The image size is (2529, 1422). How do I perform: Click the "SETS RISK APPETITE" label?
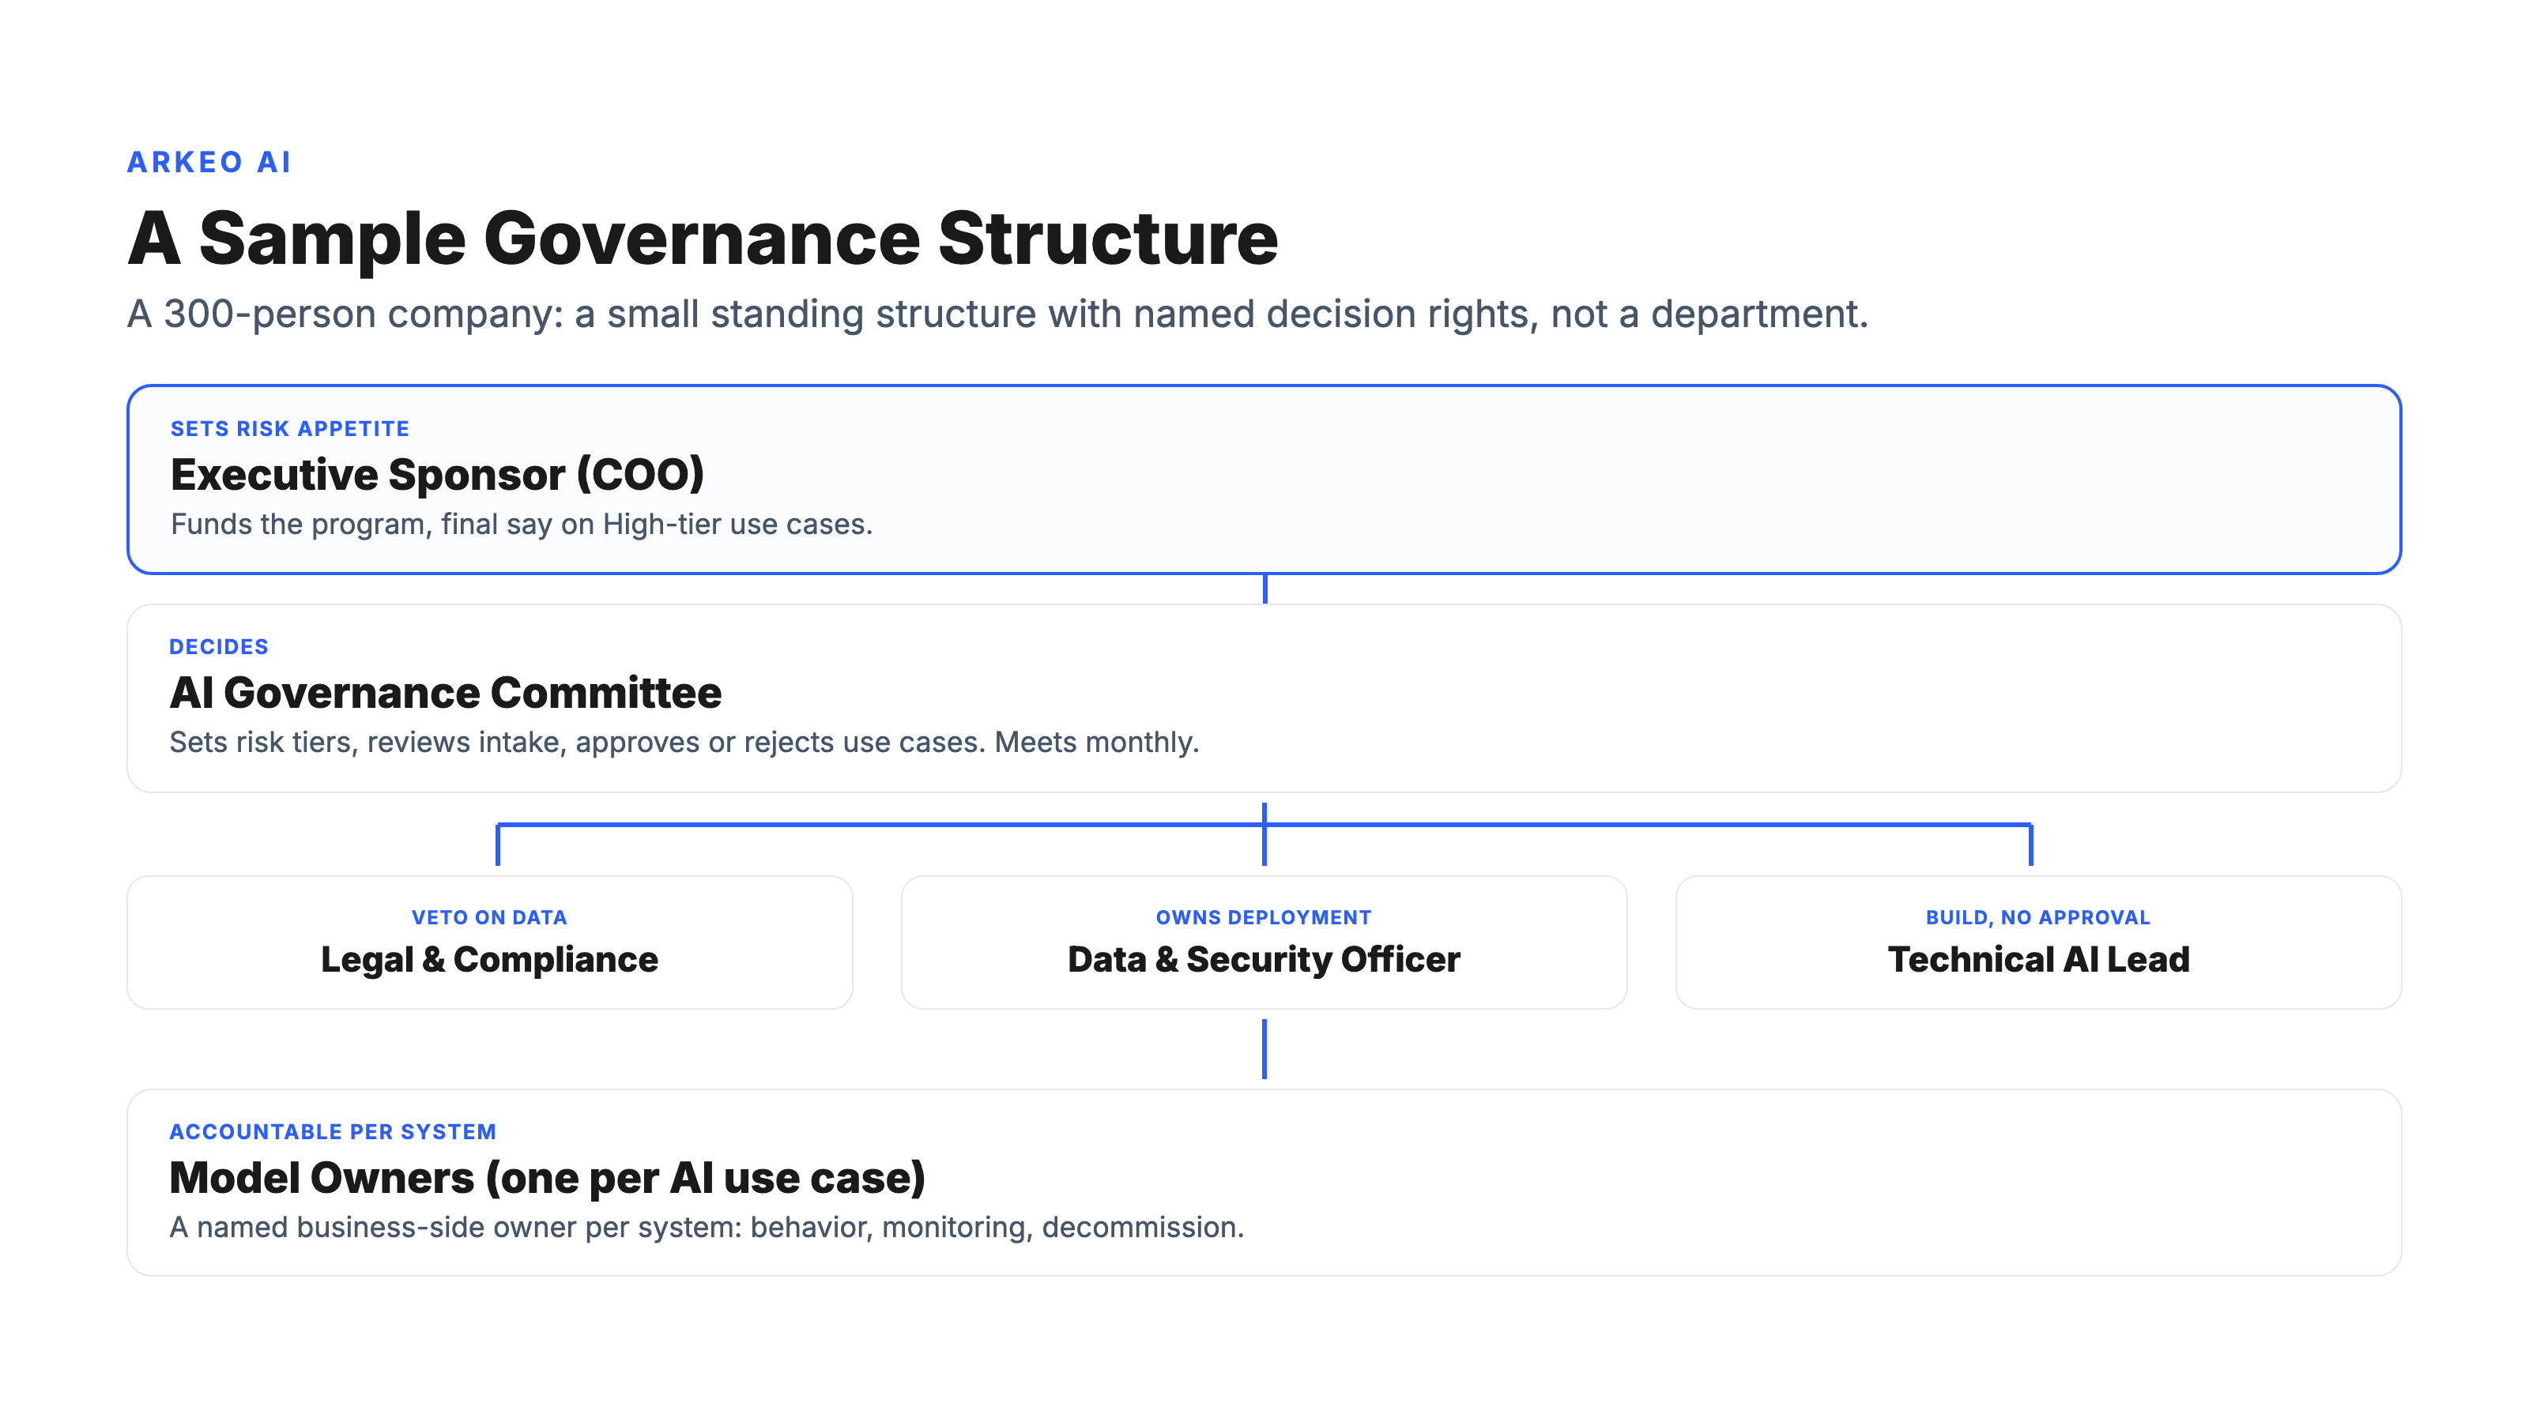[289, 429]
